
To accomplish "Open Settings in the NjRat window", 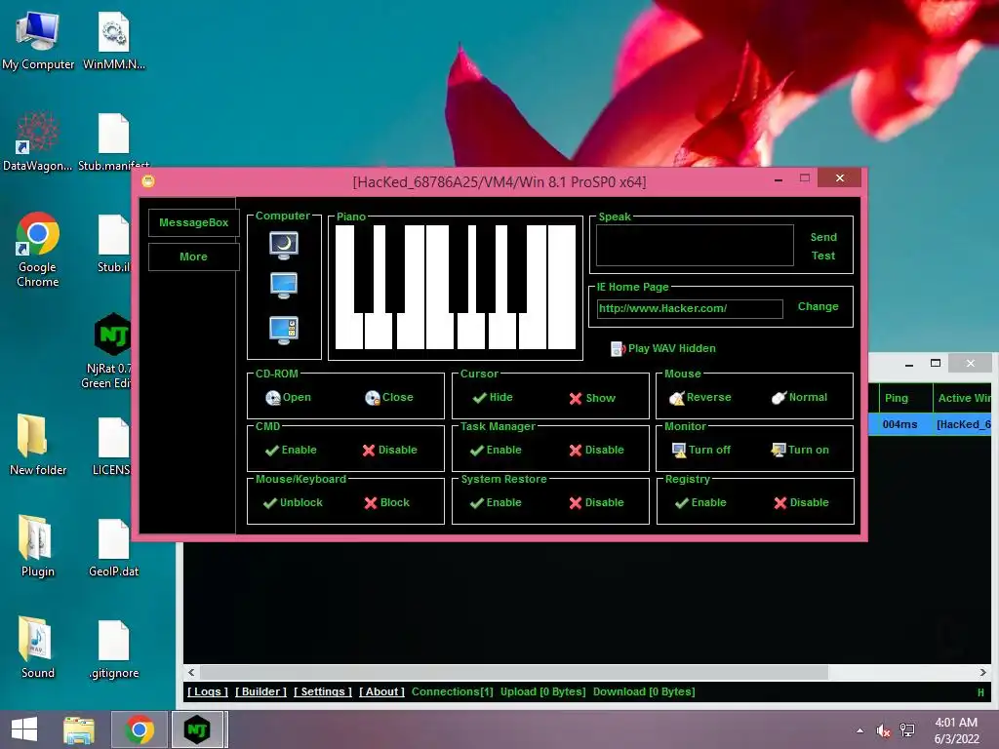I will click(x=322, y=691).
